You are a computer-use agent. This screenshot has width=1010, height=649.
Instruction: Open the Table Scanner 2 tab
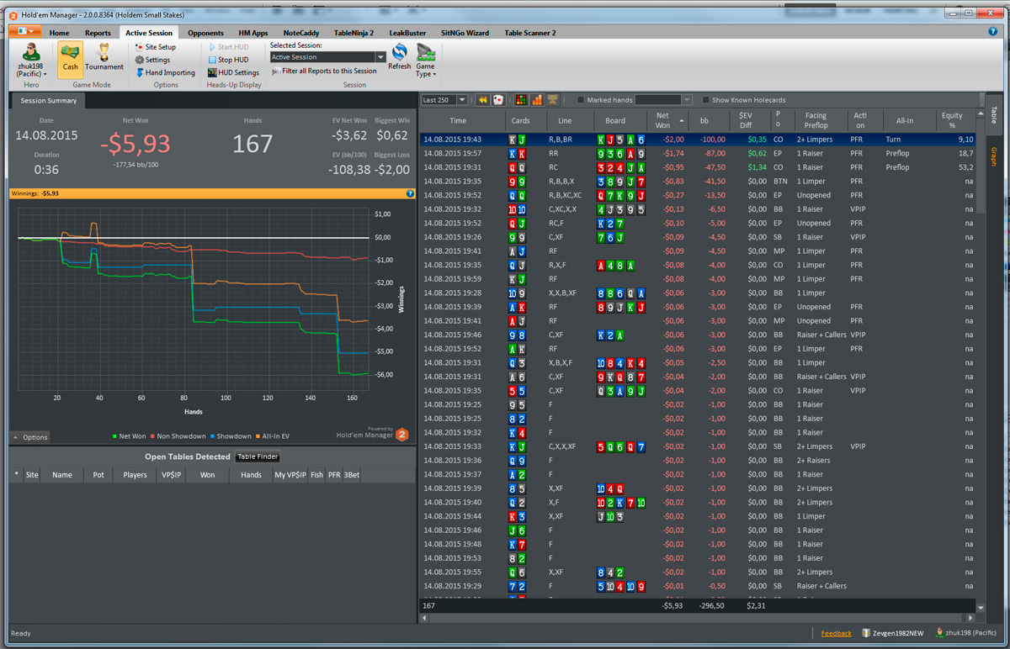click(530, 33)
